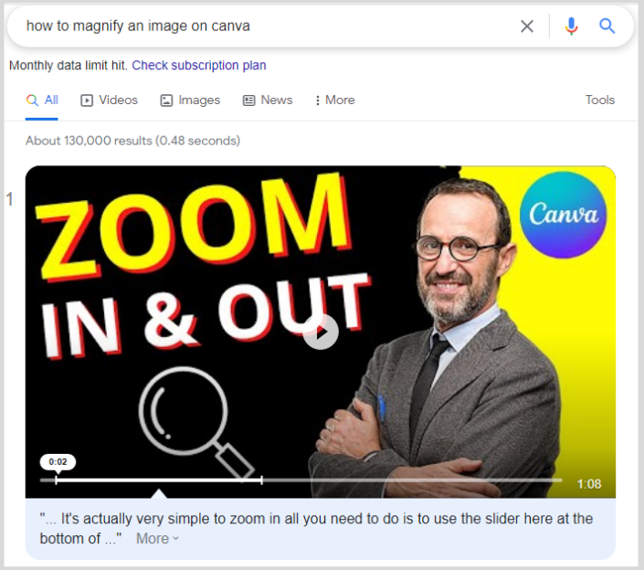Click the video progress bar segment end
644x570 pixels.
click(261, 480)
